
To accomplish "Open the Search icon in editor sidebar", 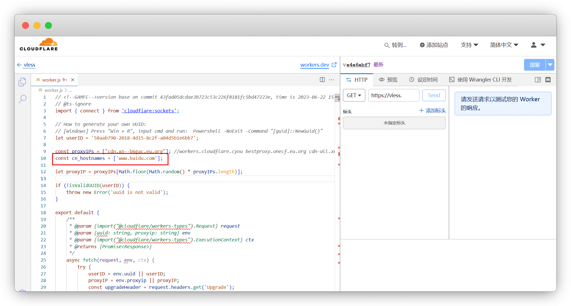I will [x=22, y=99].
